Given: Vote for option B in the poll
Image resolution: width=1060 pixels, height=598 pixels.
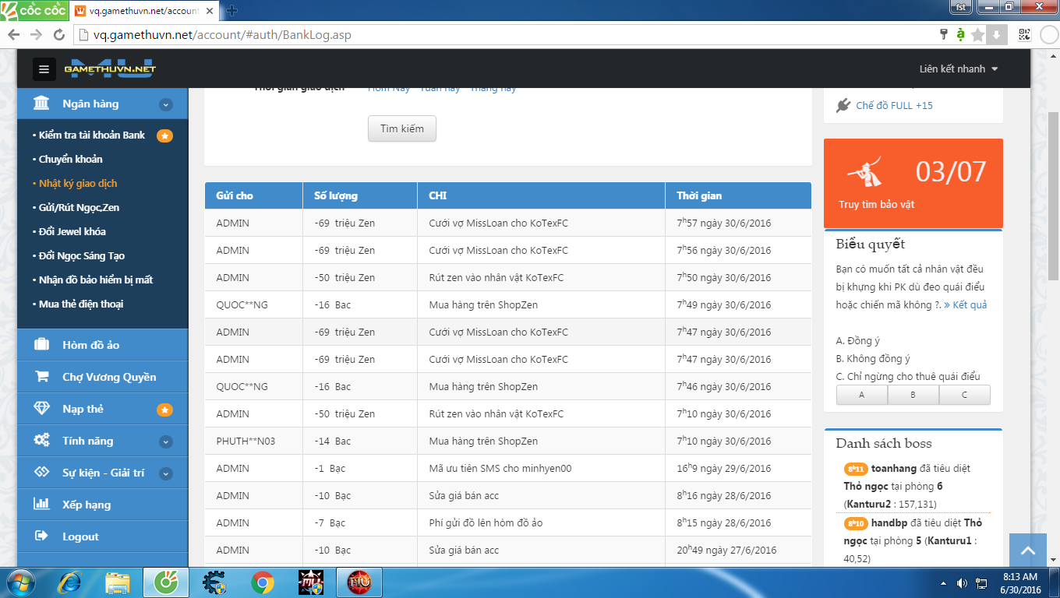Looking at the screenshot, I should (913, 395).
